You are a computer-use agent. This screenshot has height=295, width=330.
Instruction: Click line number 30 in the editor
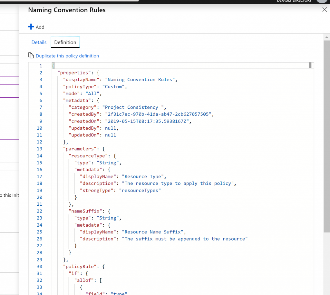(x=39, y=267)
